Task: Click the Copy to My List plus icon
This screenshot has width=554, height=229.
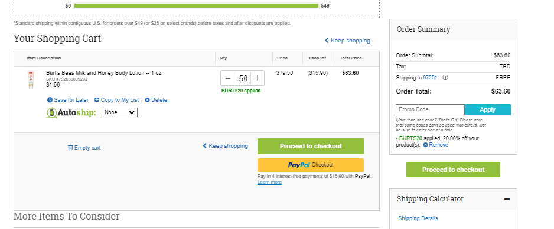Action: pos(97,100)
